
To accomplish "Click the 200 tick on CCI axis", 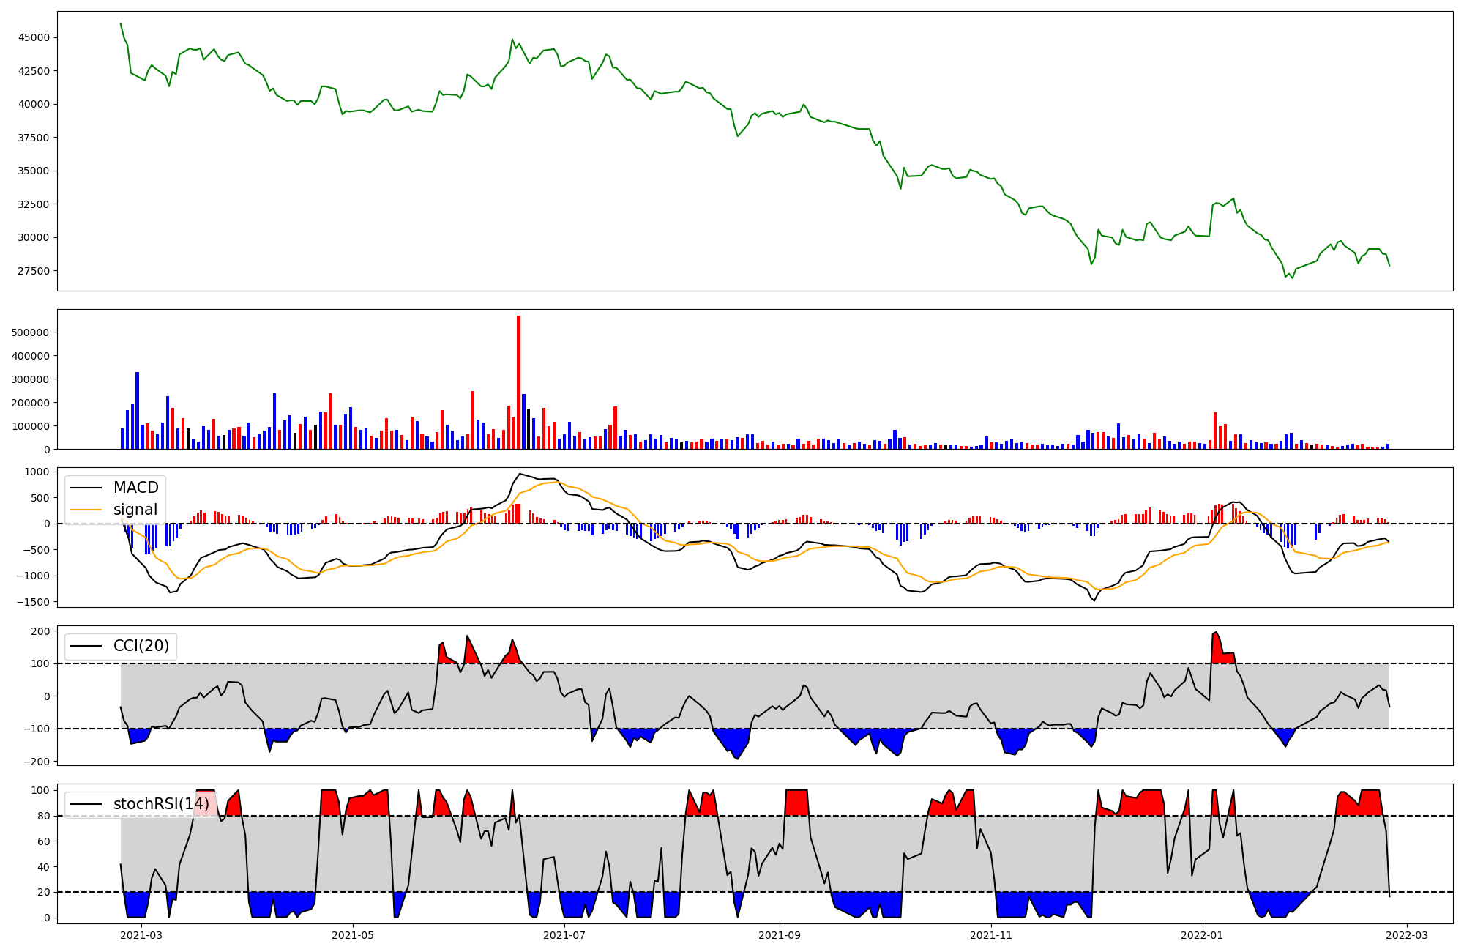I will (42, 631).
